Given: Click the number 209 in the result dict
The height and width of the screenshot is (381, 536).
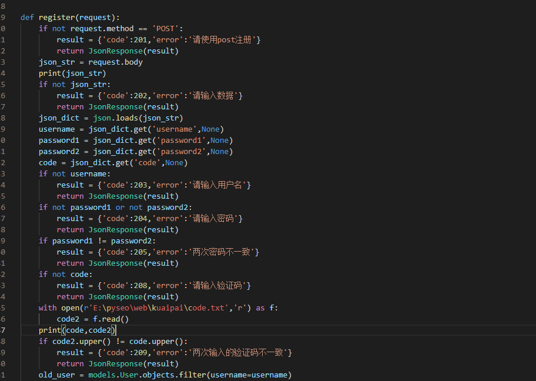Looking at the screenshot, I should click(140, 353).
